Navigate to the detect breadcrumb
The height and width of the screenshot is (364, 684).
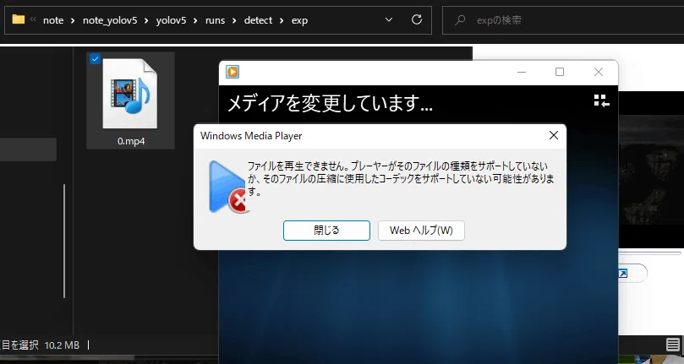pos(258,20)
